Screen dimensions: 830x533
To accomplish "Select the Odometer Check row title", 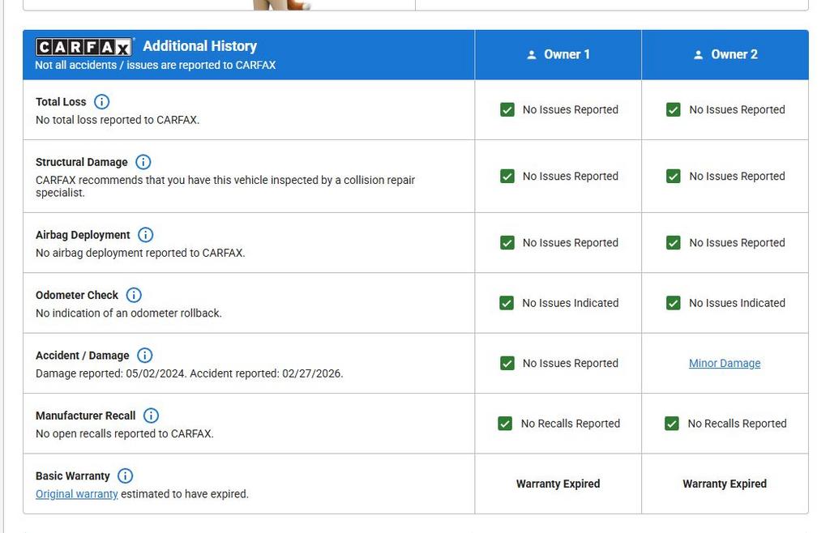I will coord(77,295).
